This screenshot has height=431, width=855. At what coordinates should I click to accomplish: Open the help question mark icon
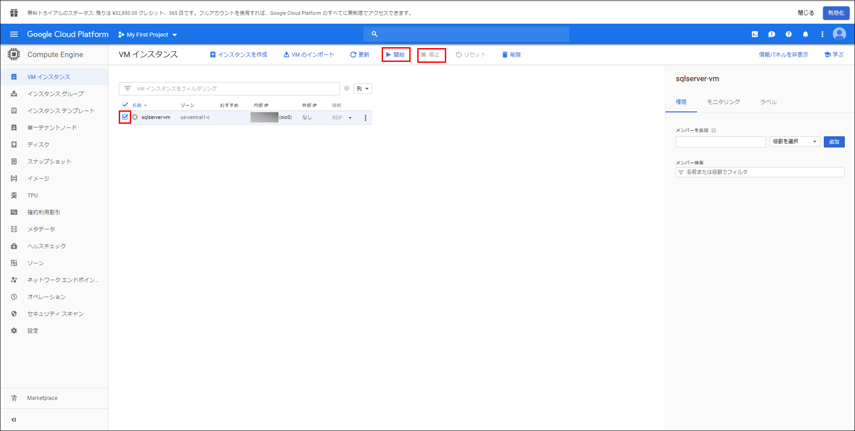pyautogui.click(x=788, y=34)
